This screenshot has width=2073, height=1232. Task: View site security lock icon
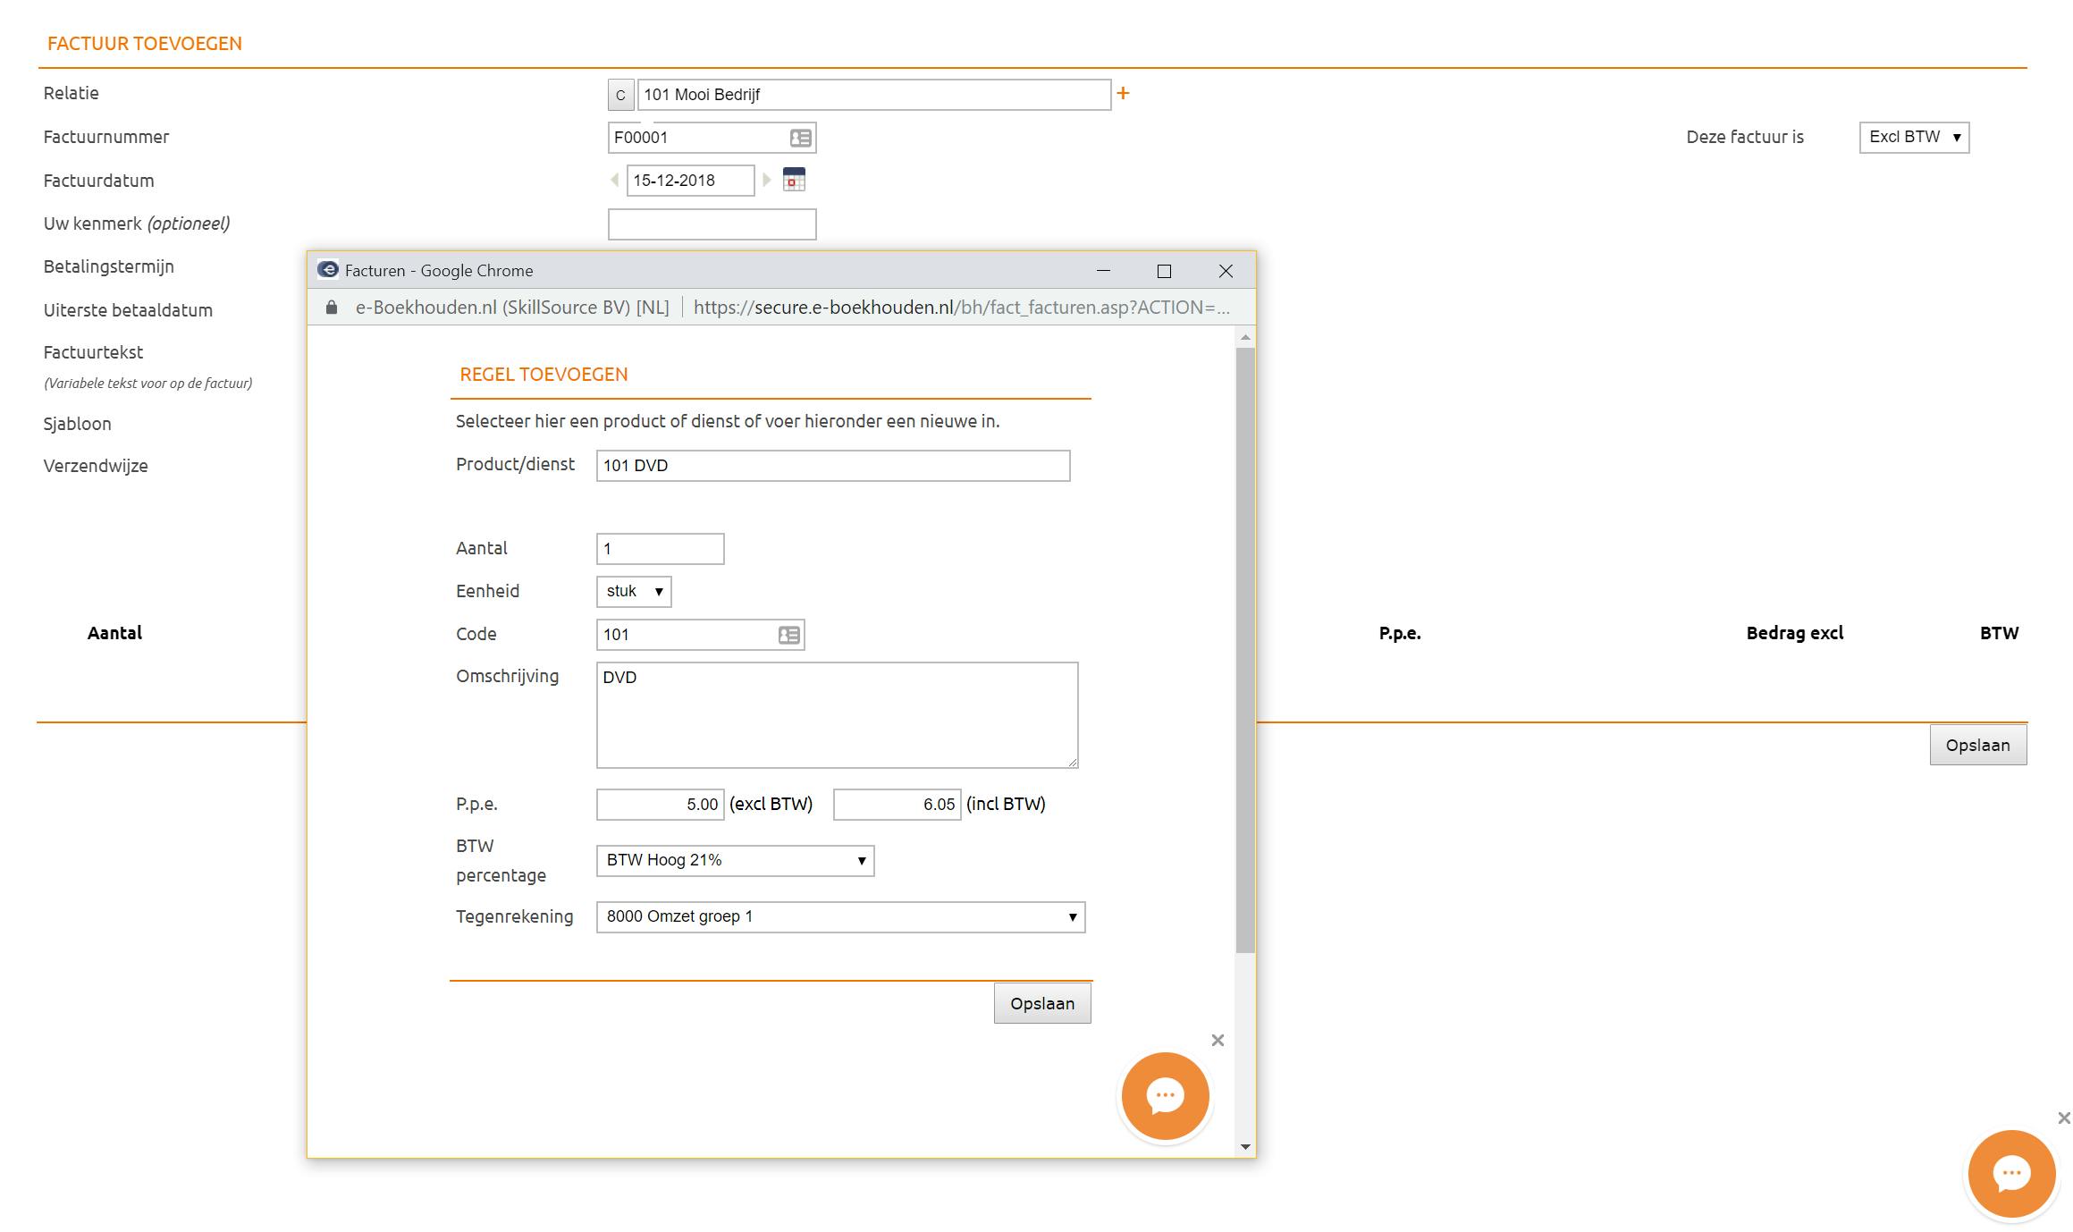(x=332, y=308)
